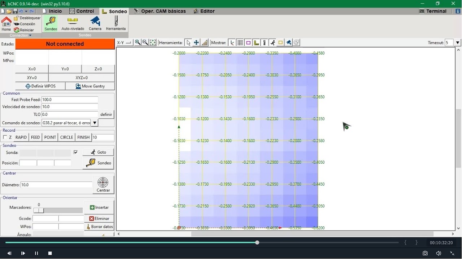Click the Conexión connect button

(25, 24)
